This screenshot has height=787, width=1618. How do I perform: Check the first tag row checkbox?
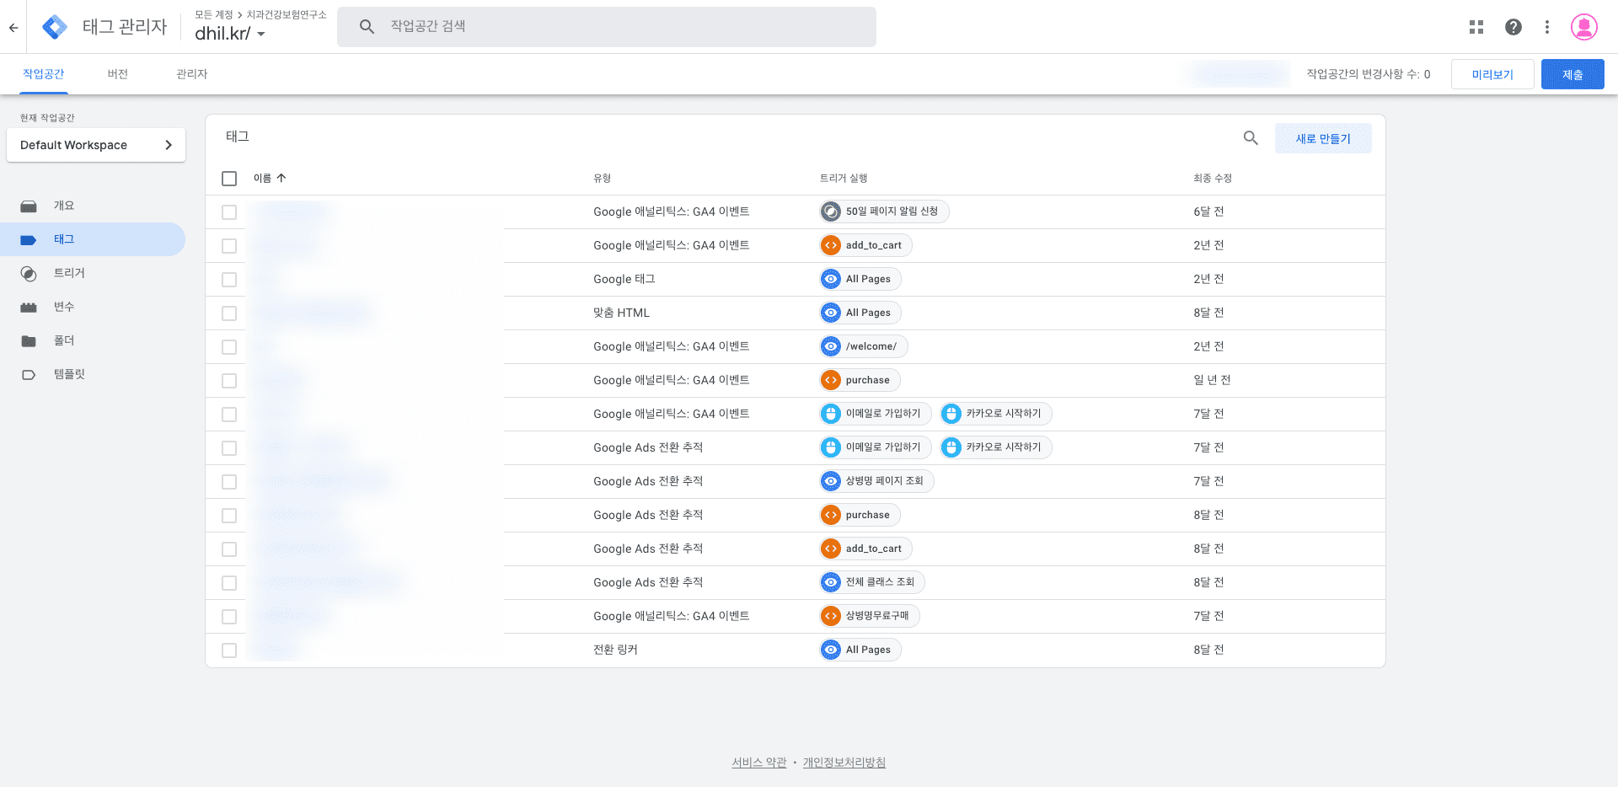tap(229, 212)
